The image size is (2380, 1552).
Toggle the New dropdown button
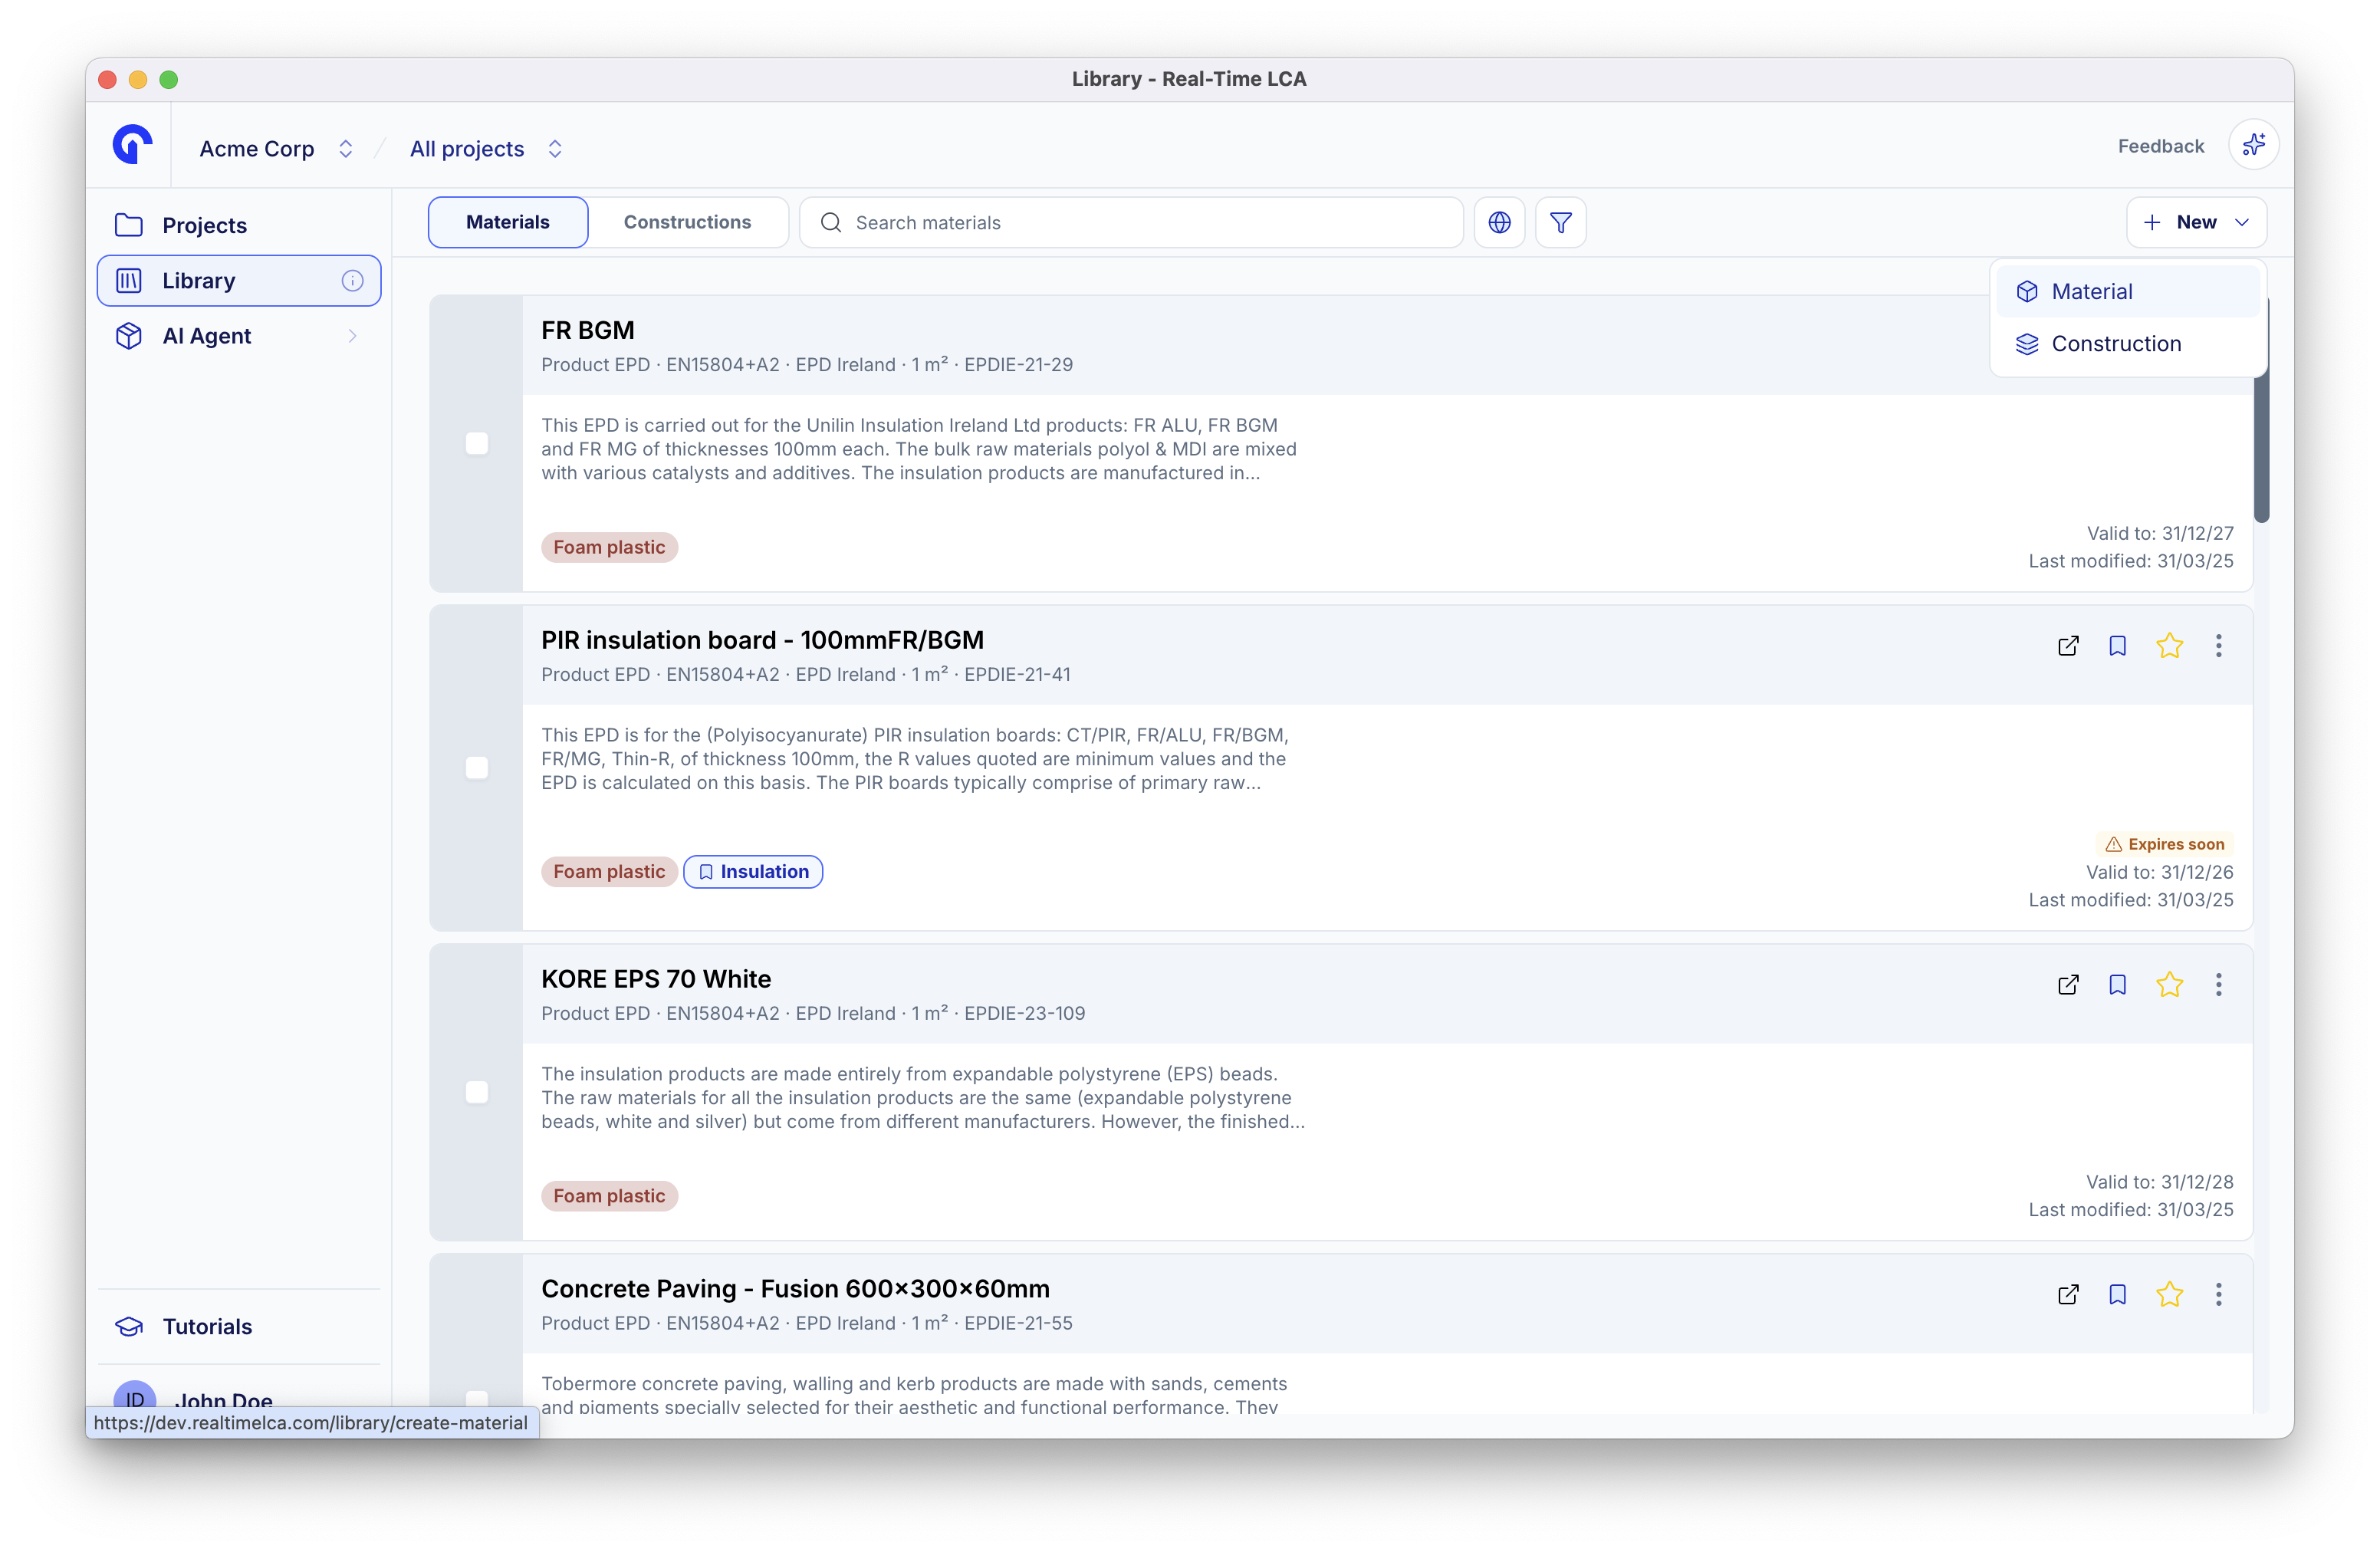pyautogui.click(x=2196, y=223)
